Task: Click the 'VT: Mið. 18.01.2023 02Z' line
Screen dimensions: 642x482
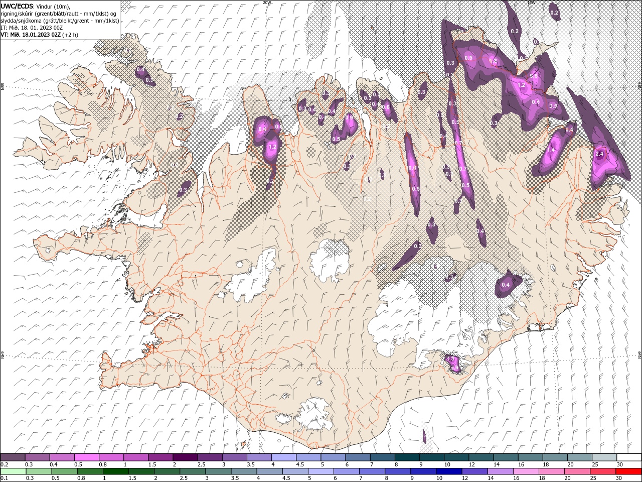Action: coord(31,35)
